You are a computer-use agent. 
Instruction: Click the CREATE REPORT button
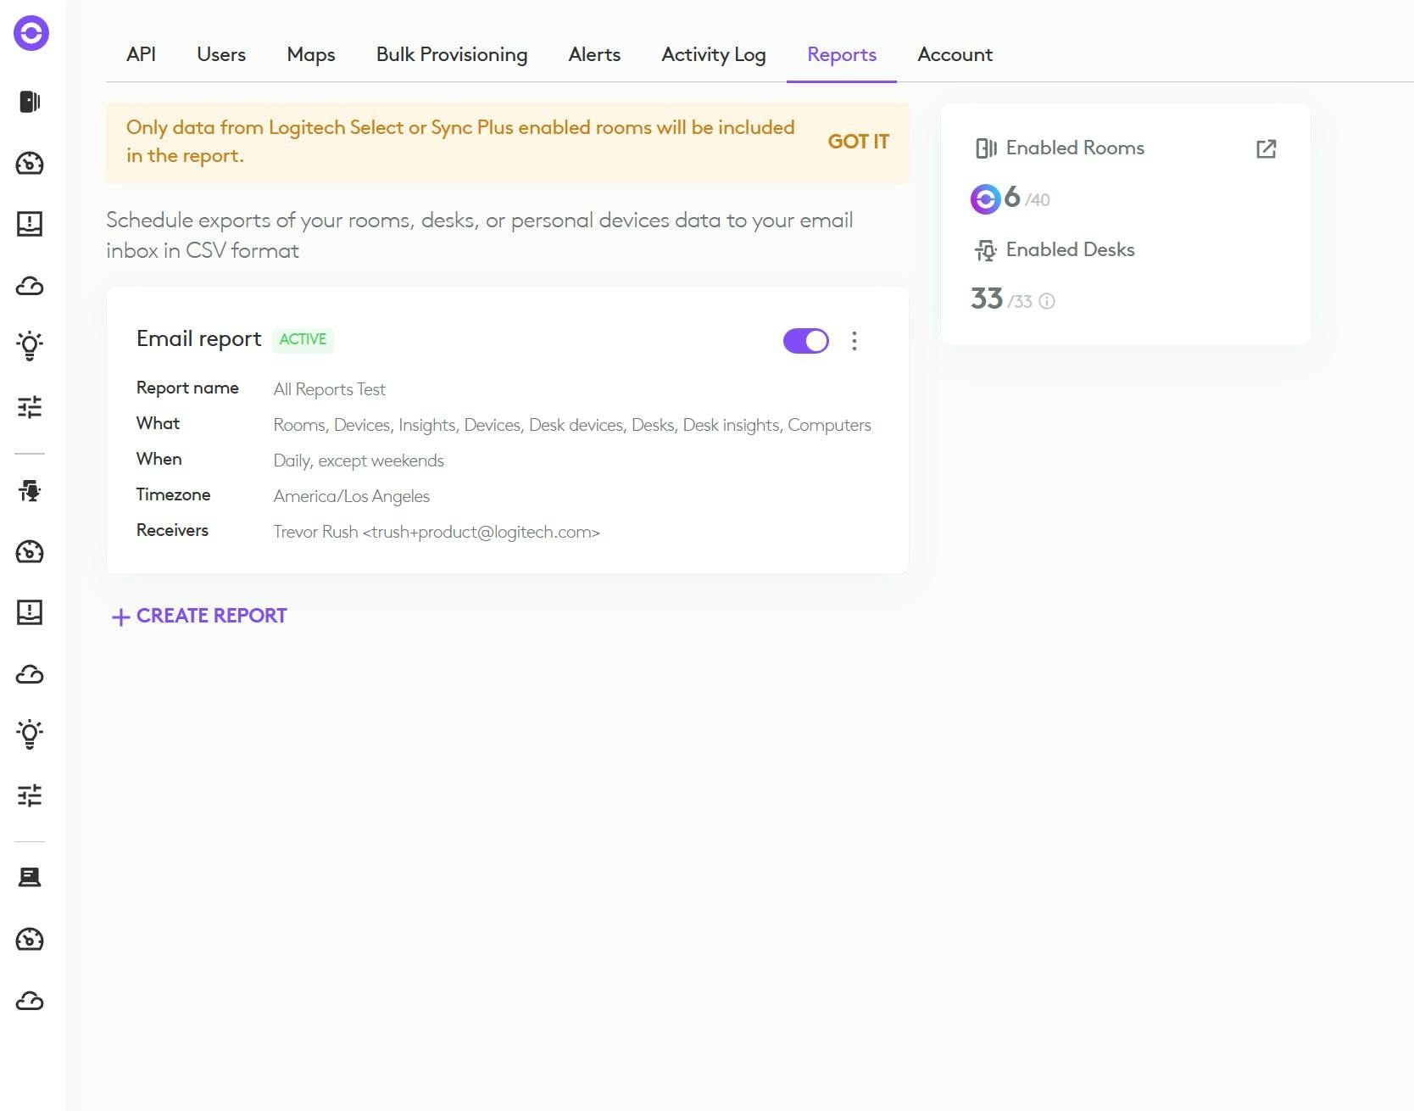click(200, 616)
